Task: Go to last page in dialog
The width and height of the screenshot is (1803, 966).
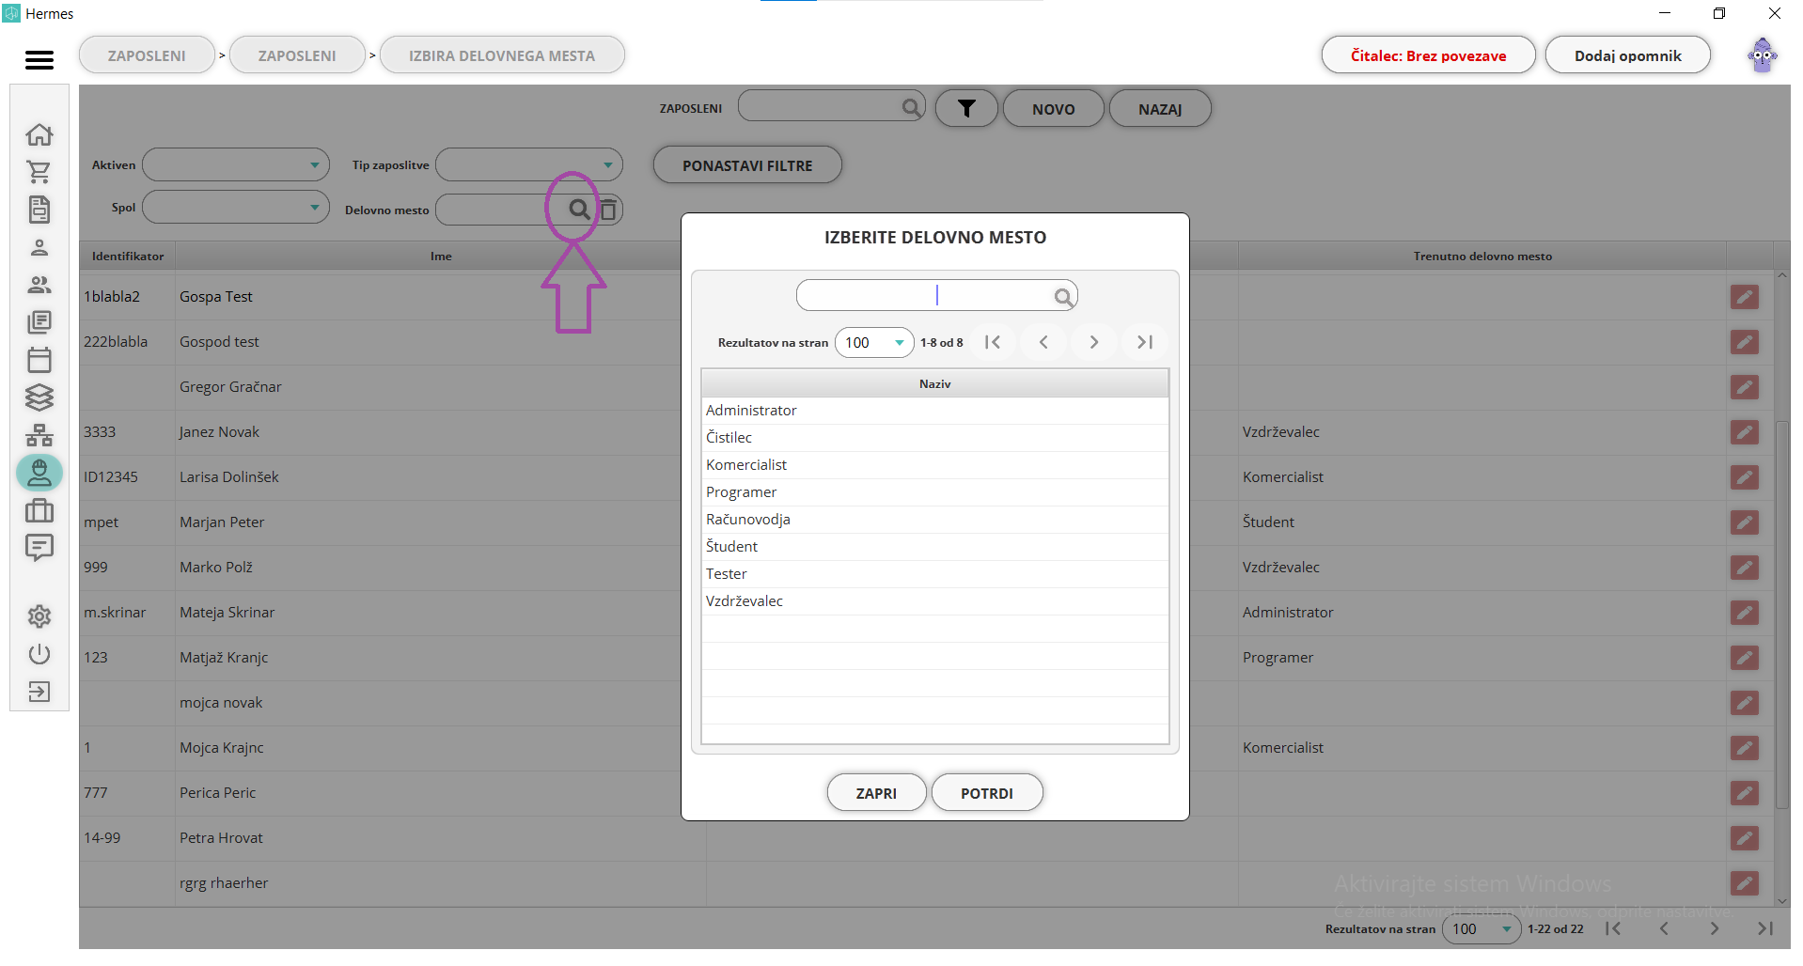Action: point(1145,342)
